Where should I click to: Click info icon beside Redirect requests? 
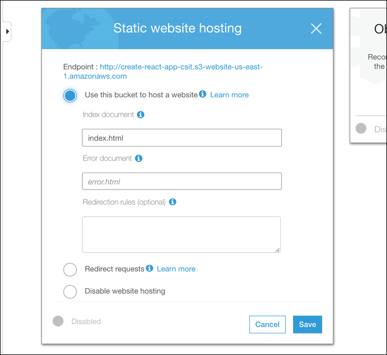pos(149,268)
